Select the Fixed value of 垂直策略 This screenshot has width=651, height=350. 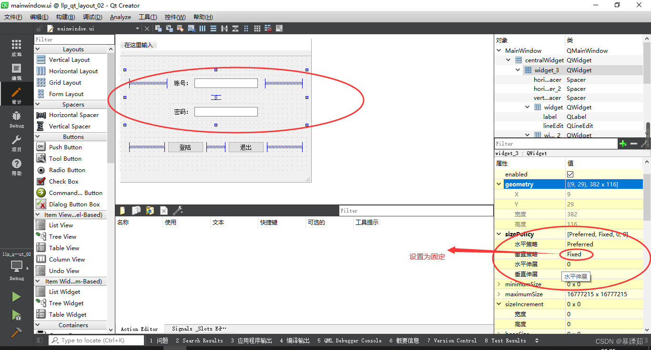click(x=574, y=254)
